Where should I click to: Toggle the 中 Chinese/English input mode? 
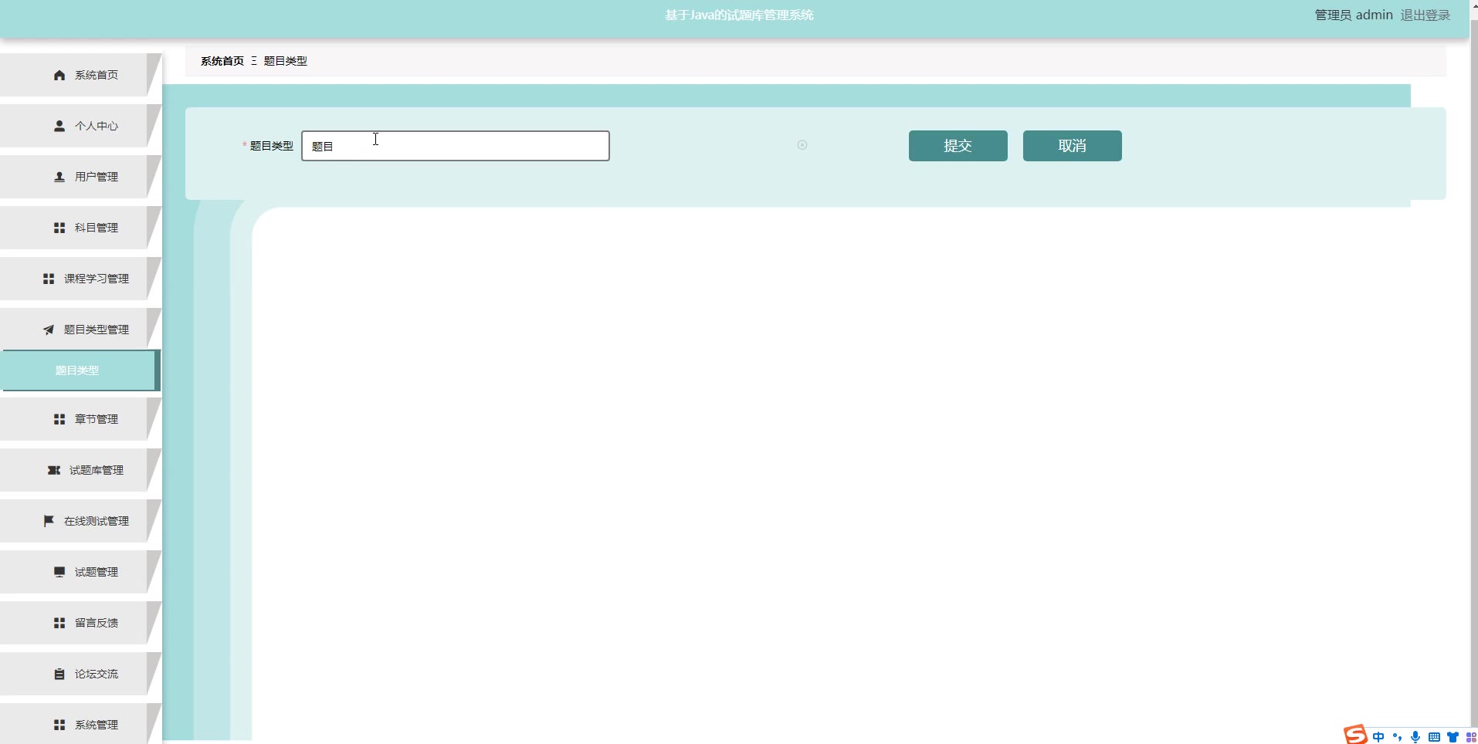coord(1378,737)
